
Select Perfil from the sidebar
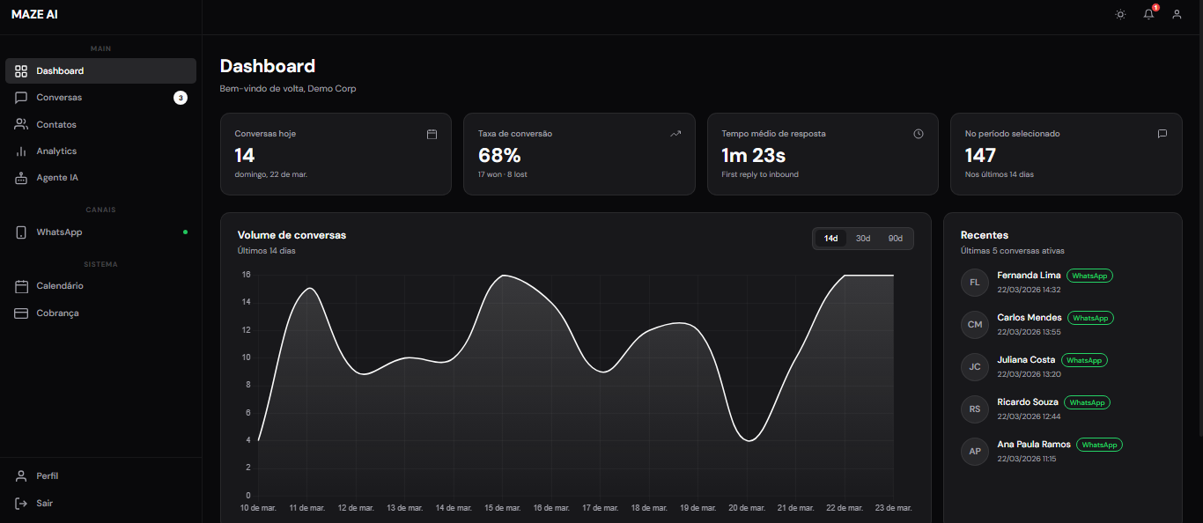(46, 475)
